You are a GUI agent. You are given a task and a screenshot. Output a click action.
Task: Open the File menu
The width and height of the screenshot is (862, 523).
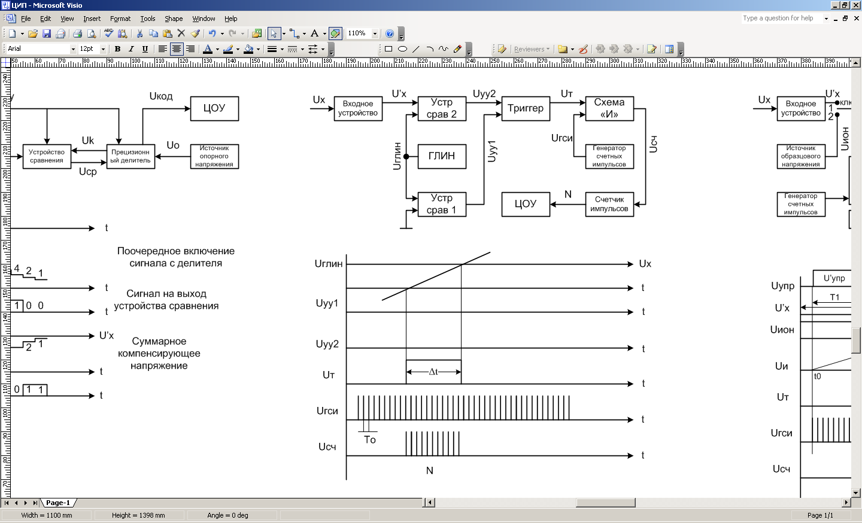(x=26, y=19)
